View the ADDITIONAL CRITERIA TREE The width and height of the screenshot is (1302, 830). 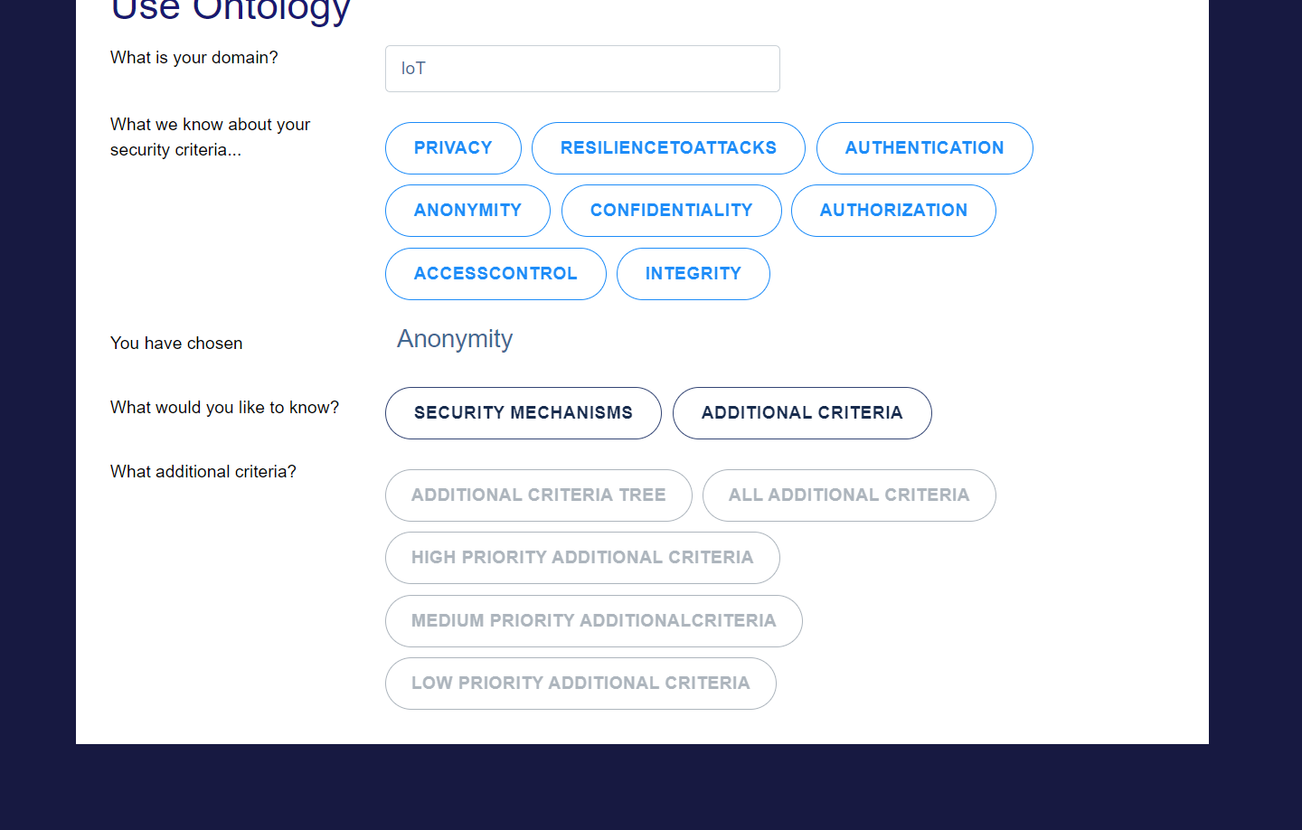(538, 495)
